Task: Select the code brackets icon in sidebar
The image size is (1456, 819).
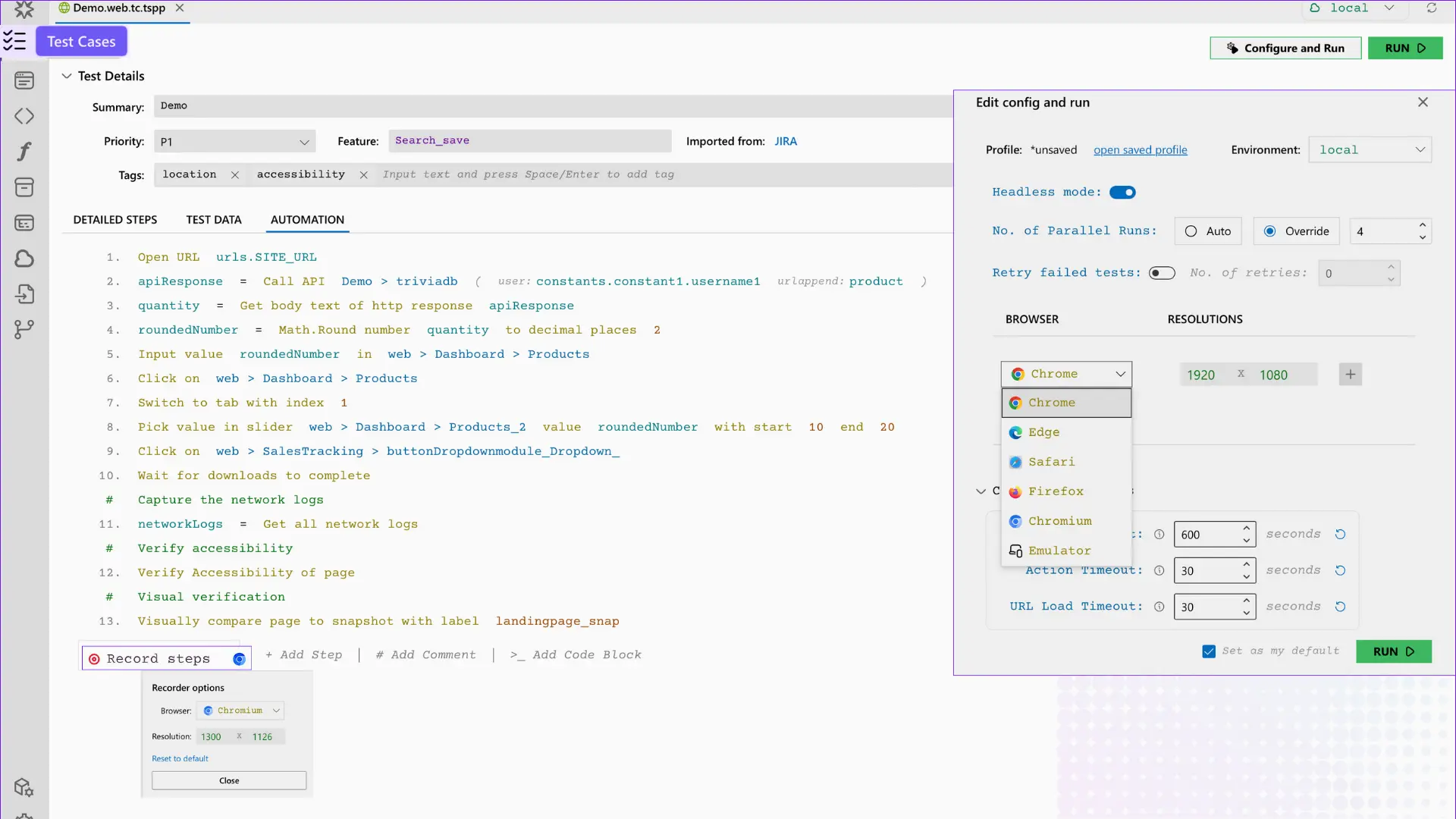Action: 25,116
